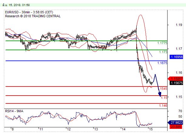Click the date axis label 8
The width and height of the screenshot is (186, 134).
13,129
